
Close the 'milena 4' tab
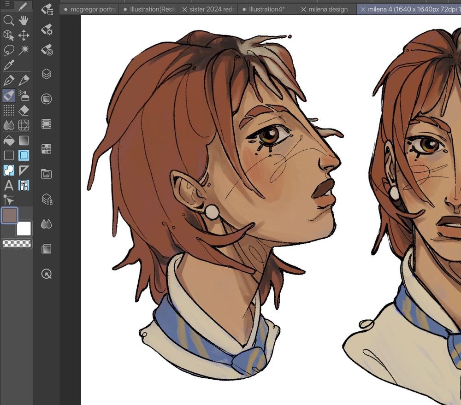coord(363,10)
